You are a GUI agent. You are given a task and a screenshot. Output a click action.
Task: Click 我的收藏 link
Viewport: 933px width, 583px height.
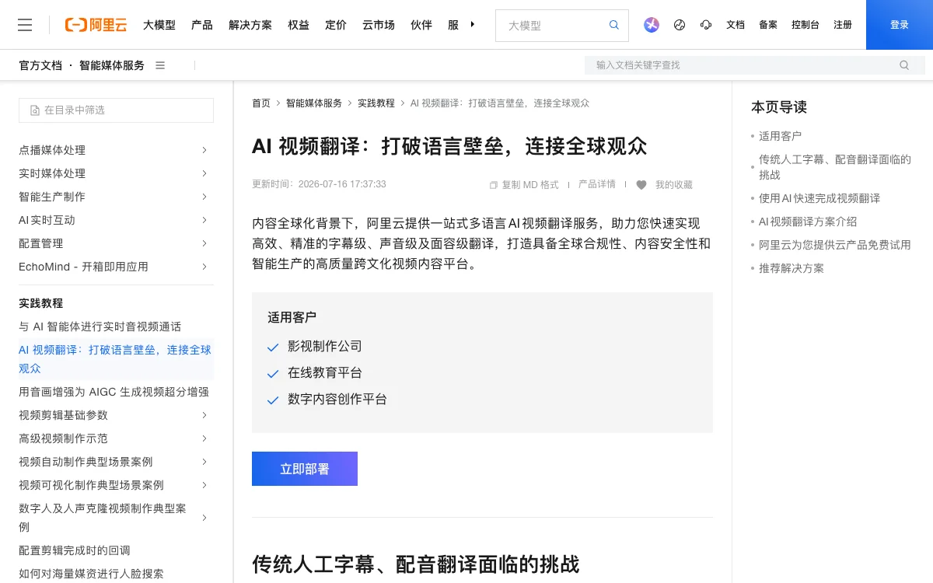(x=673, y=185)
